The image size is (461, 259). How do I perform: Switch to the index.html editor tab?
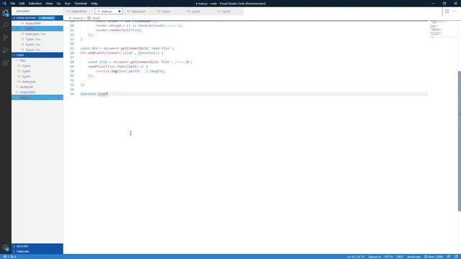79,12
